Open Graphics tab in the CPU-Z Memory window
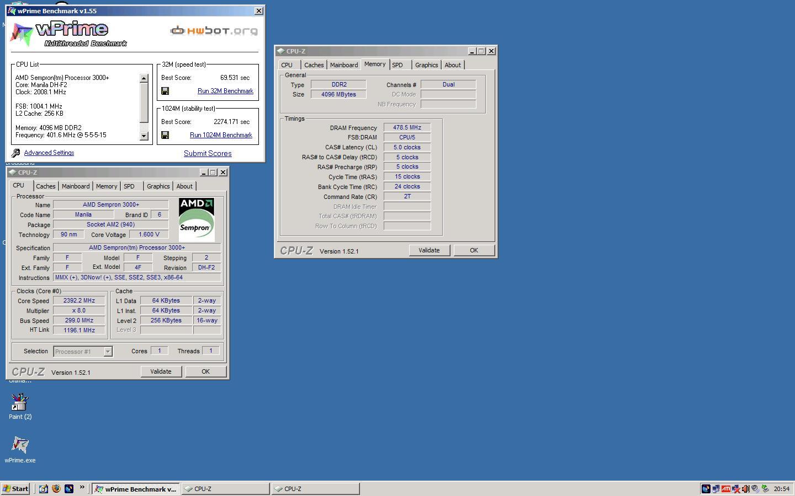The image size is (795, 496). coord(427,65)
